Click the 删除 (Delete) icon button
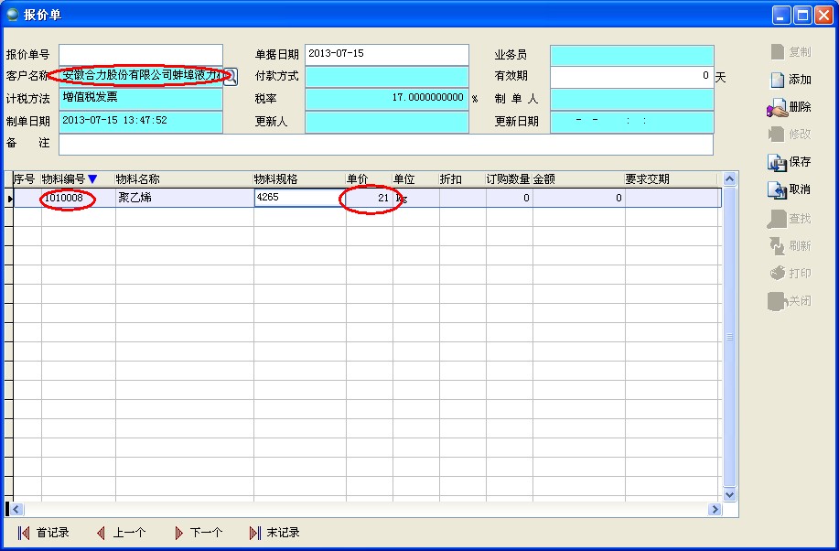The width and height of the screenshot is (839, 551). (791, 108)
